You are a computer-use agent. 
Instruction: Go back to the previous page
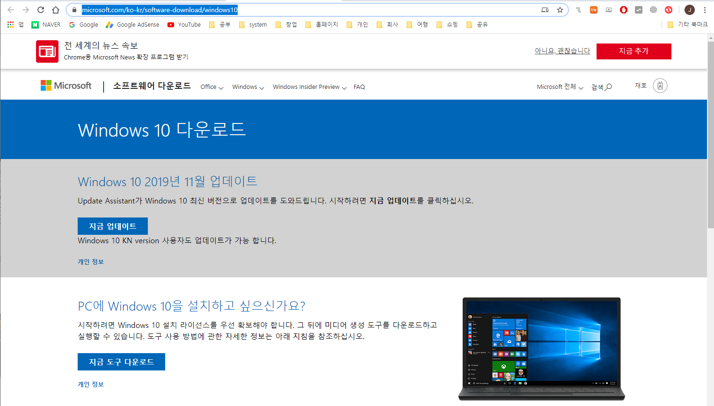[x=11, y=10]
